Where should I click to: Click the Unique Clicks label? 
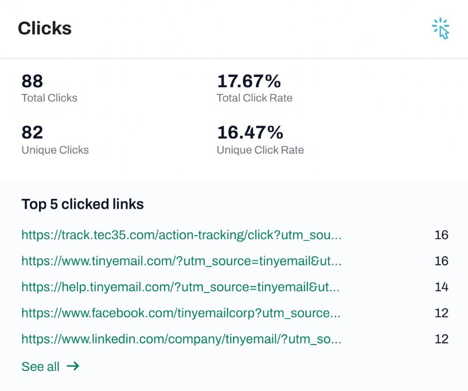[55, 150]
